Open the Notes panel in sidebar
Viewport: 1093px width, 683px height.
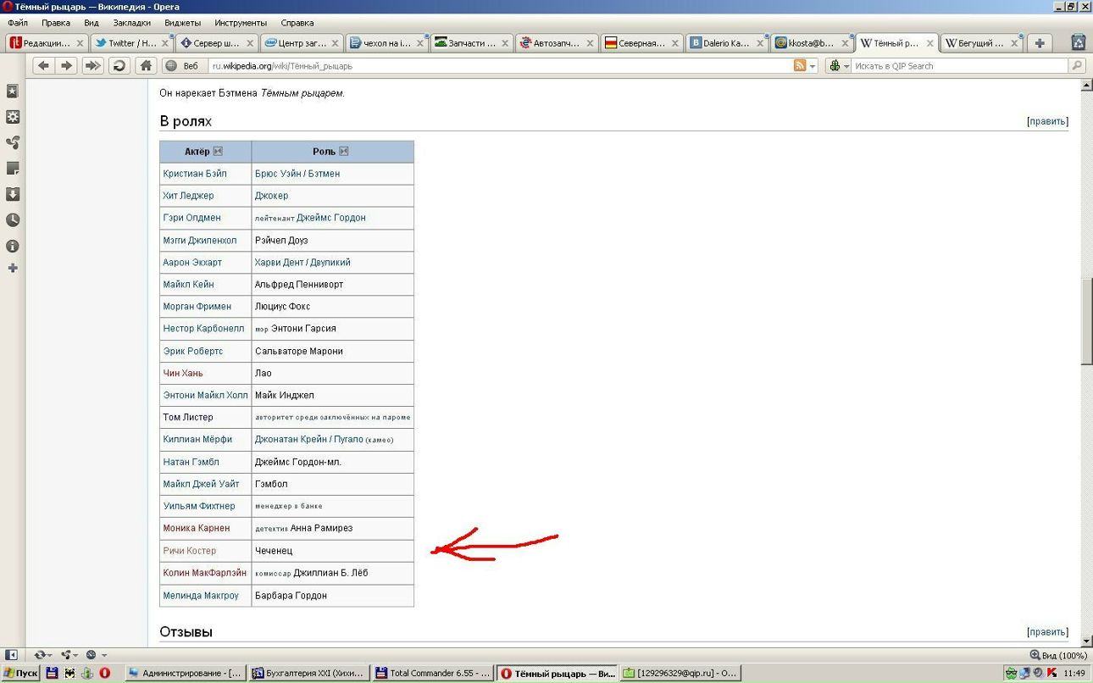coord(13,169)
